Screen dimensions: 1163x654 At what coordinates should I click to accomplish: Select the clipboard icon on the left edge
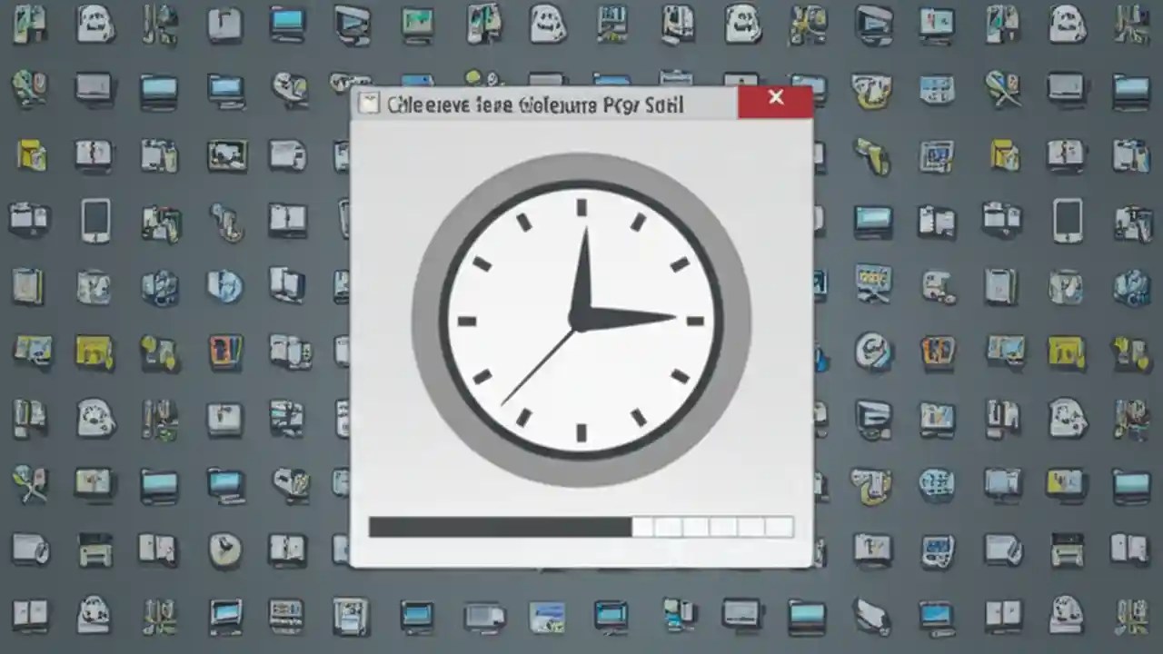(30, 220)
